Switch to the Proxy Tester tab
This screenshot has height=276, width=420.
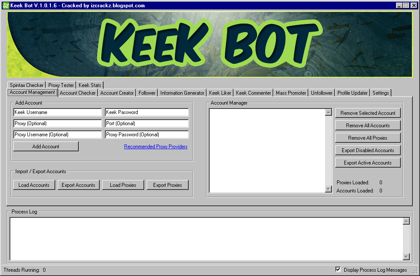(x=61, y=85)
